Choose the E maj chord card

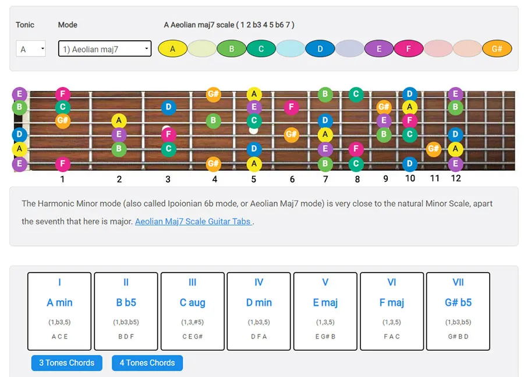point(325,311)
